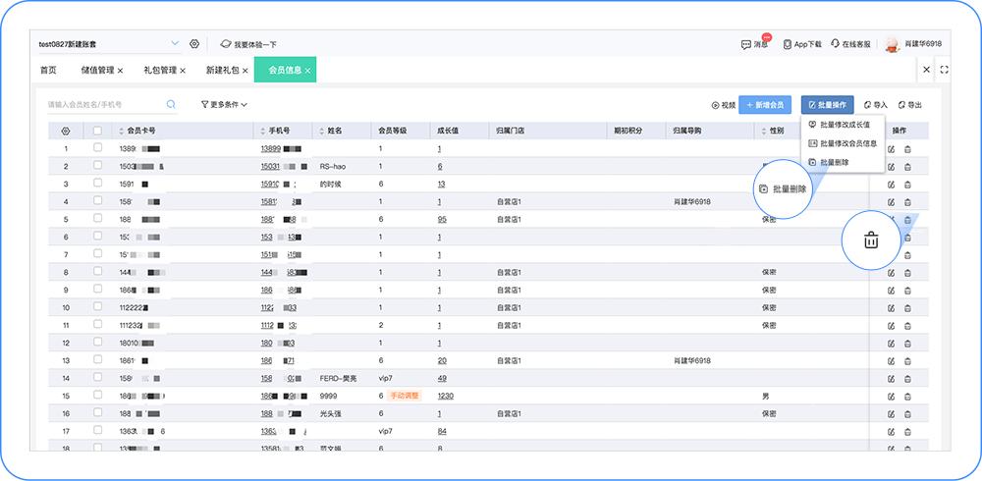Click the 新增会员 add member button

[x=765, y=105]
